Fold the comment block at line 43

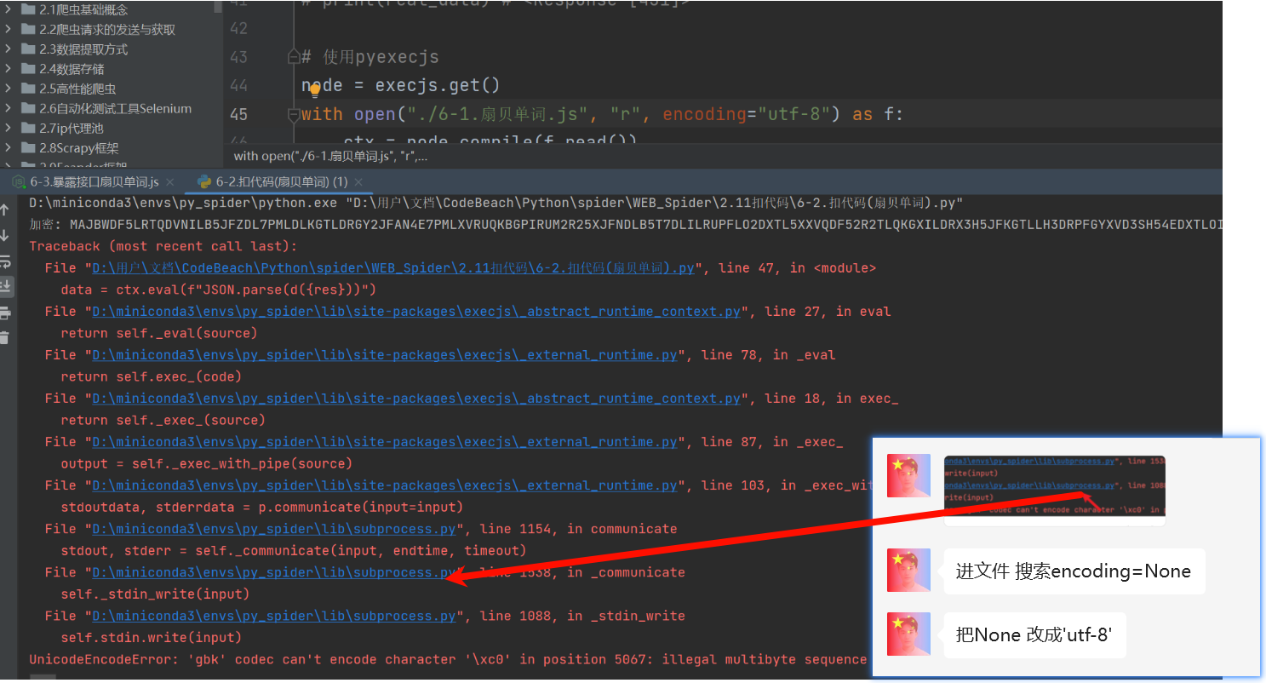[x=295, y=57]
